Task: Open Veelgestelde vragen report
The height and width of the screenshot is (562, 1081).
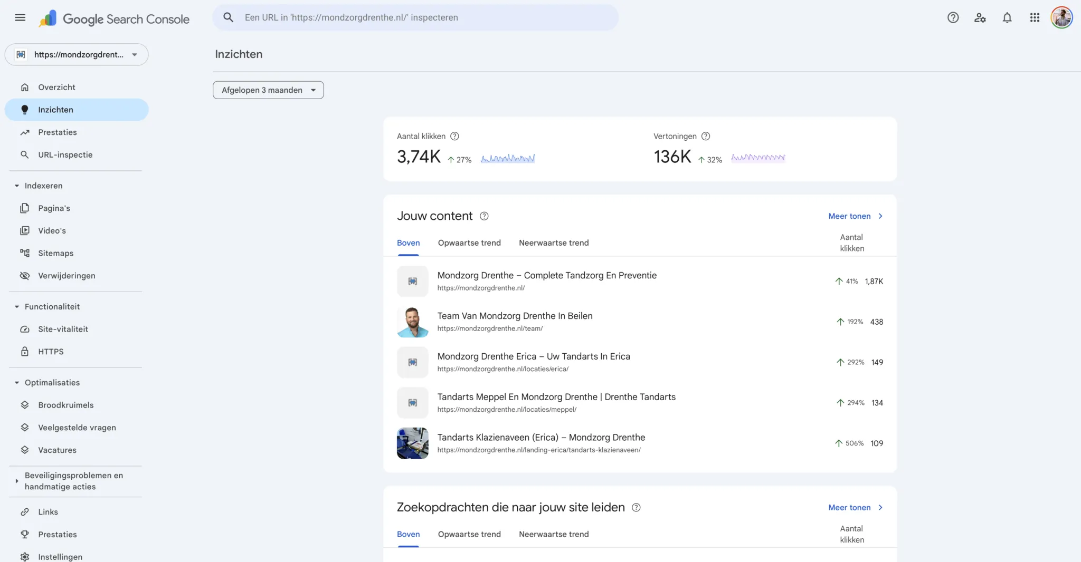Action: tap(77, 428)
